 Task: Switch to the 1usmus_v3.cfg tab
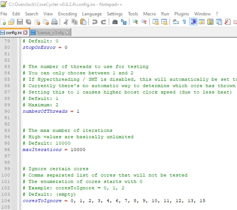click(x=50, y=33)
